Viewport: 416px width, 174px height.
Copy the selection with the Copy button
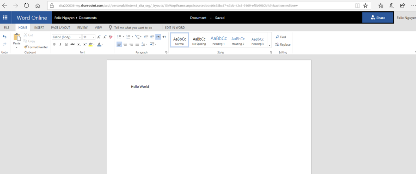coord(29,41)
